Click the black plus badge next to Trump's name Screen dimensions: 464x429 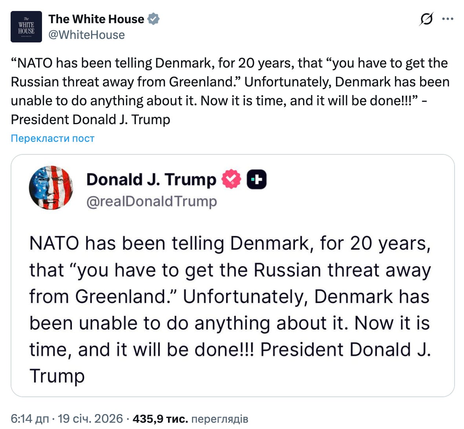(x=256, y=180)
